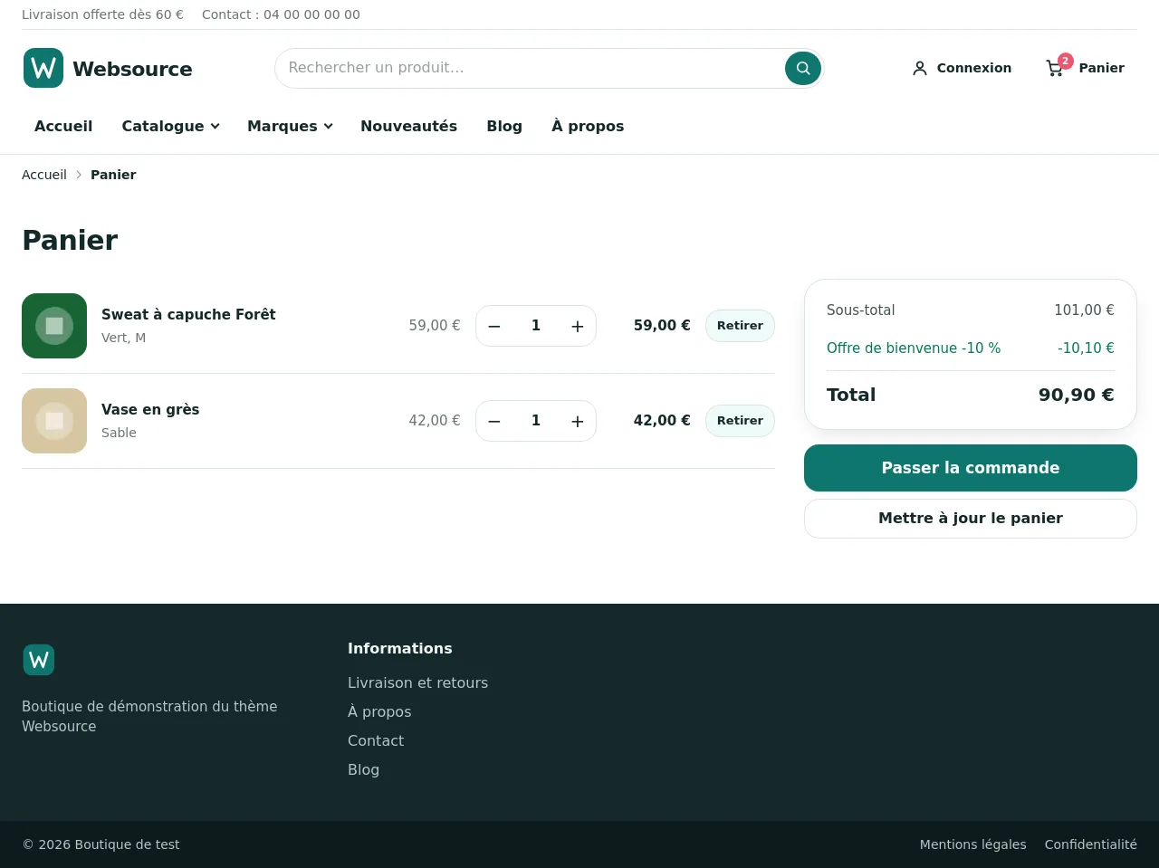This screenshot has width=1159, height=868.
Task: Click the Vase en grès product title
Action: click(150, 409)
